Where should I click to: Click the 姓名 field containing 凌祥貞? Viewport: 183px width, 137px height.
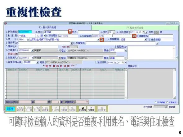tap(56, 32)
